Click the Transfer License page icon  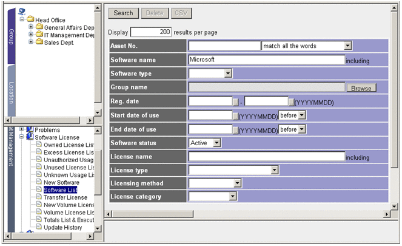click(39, 196)
